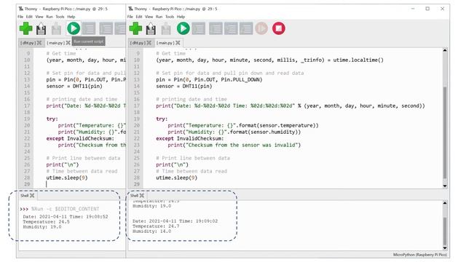466x262 pixels.
Task: Open Help menu in left Thonny window
Action: coord(71,17)
